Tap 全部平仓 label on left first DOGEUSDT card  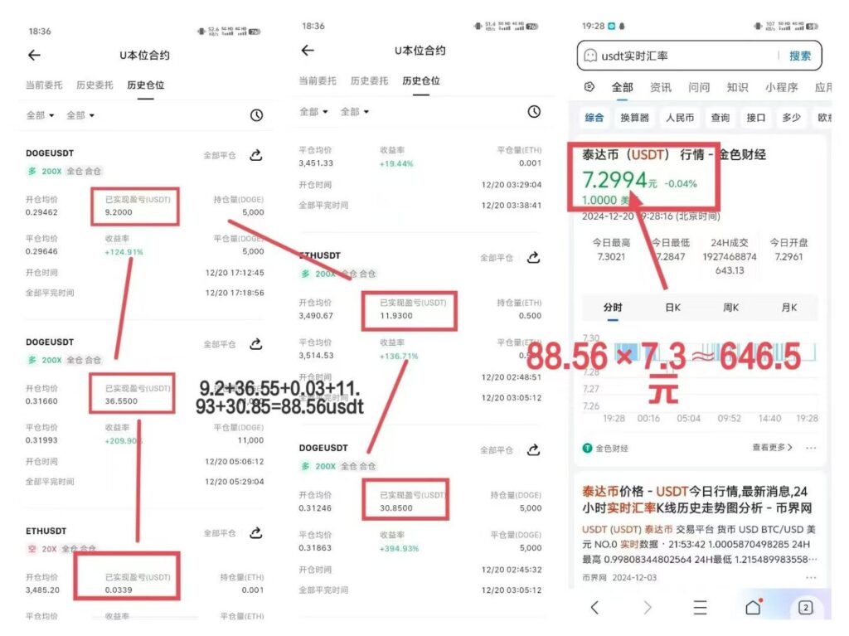pos(220,156)
